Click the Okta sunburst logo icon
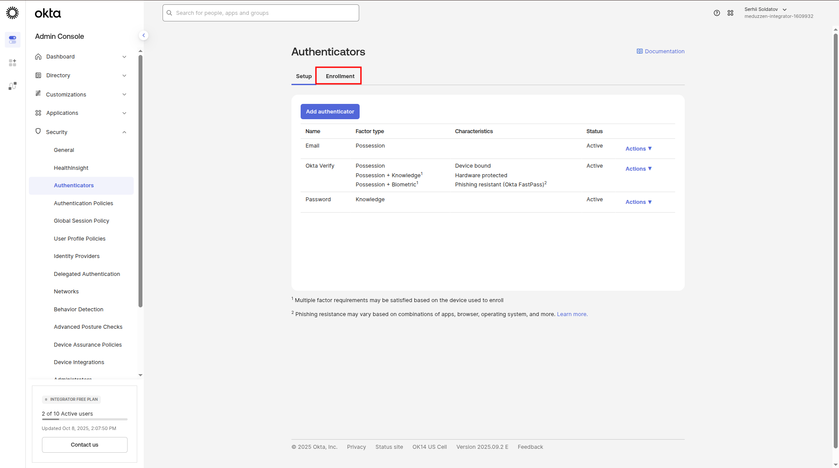The width and height of the screenshot is (839, 468). (12, 13)
